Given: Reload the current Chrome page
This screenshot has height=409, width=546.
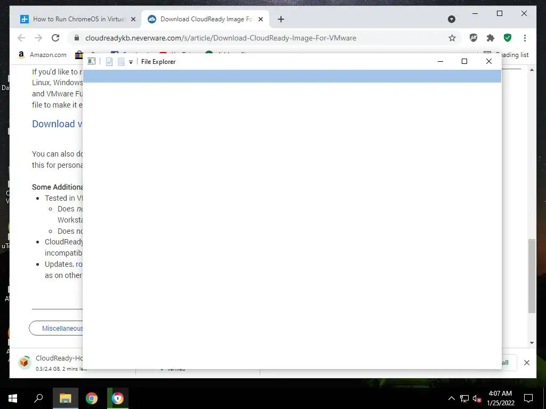Looking at the screenshot, I should 55,38.
